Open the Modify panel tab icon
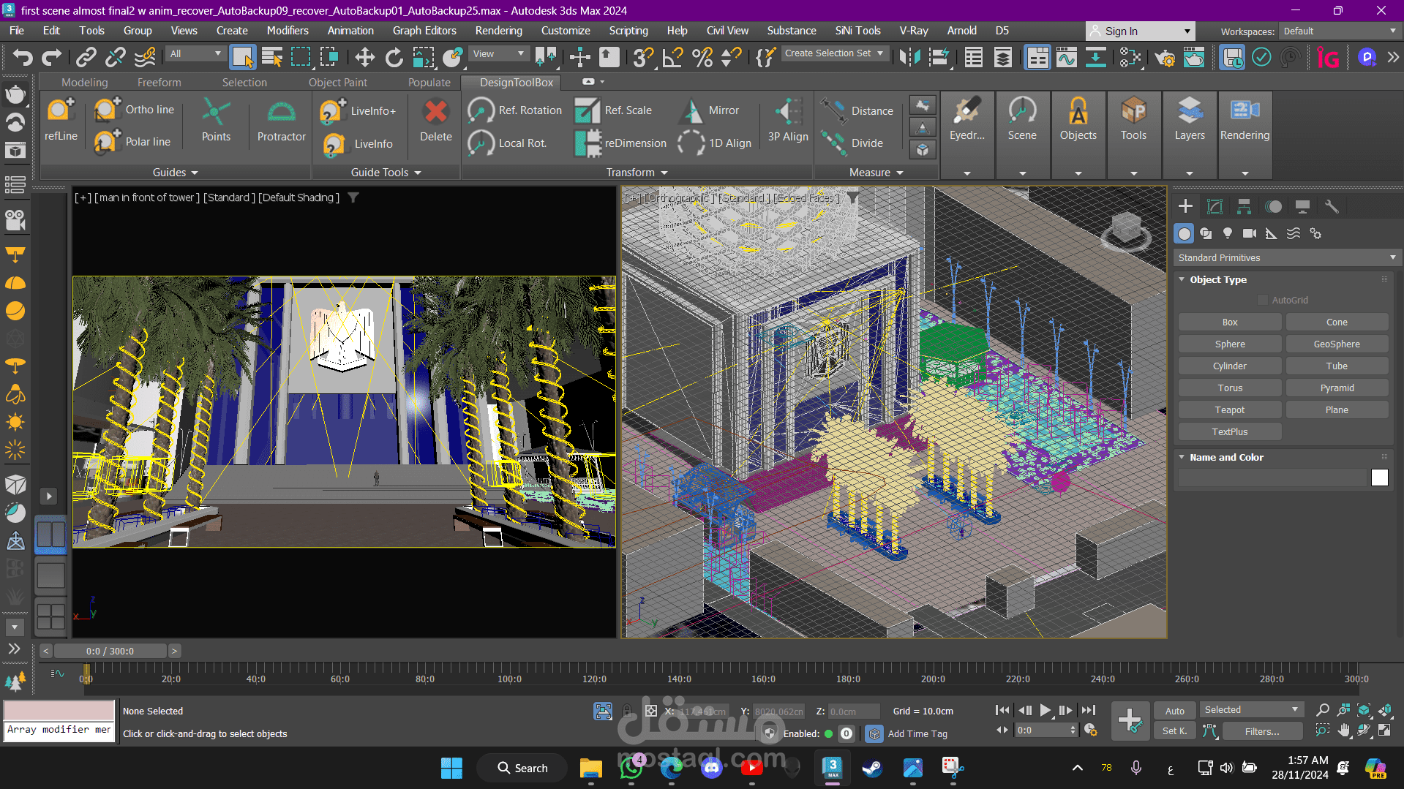 pyautogui.click(x=1215, y=207)
